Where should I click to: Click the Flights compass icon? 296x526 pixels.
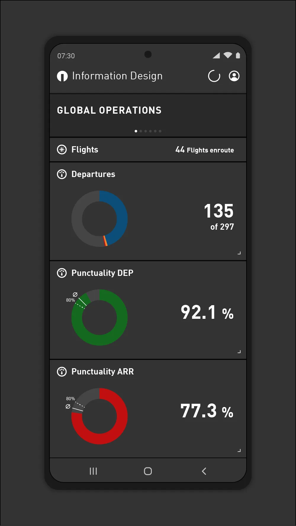pyautogui.click(x=62, y=150)
